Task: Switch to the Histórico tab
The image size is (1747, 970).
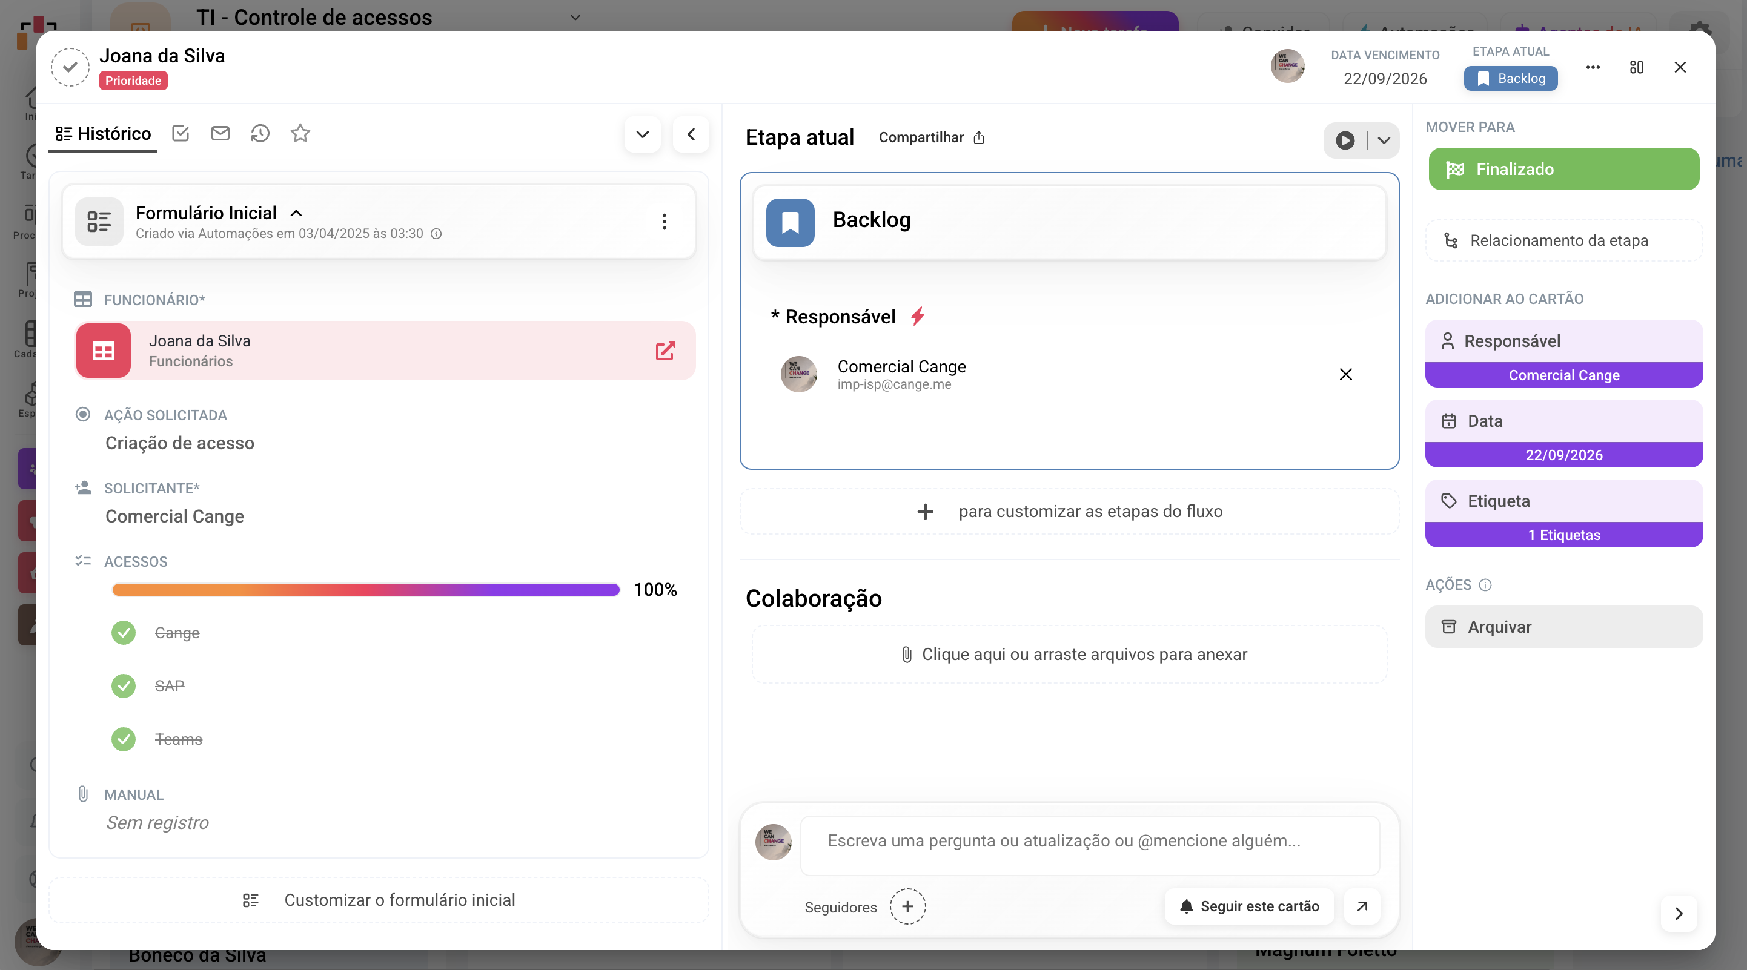Action: coord(103,134)
